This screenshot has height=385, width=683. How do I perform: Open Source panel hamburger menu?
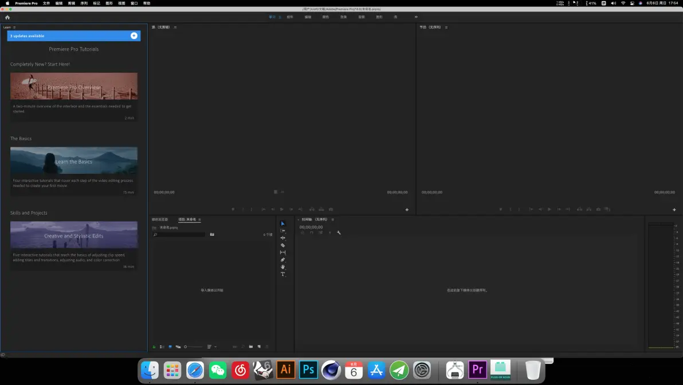pyautogui.click(x=175, y=27)
